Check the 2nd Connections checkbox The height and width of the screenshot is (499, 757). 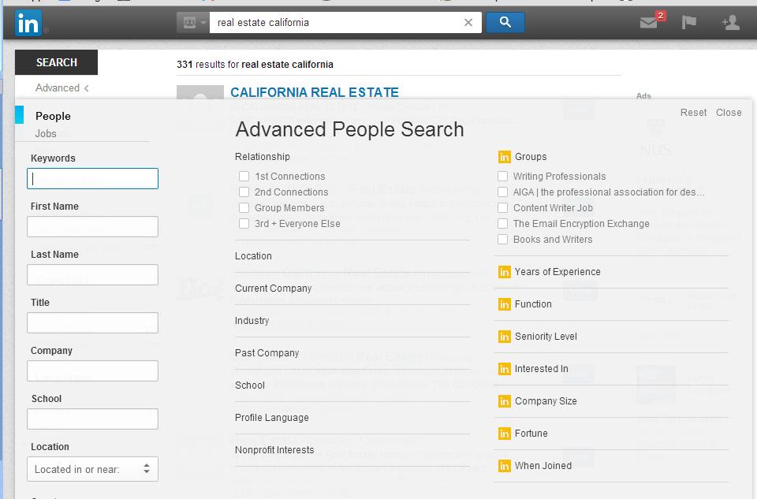point(244,192)
